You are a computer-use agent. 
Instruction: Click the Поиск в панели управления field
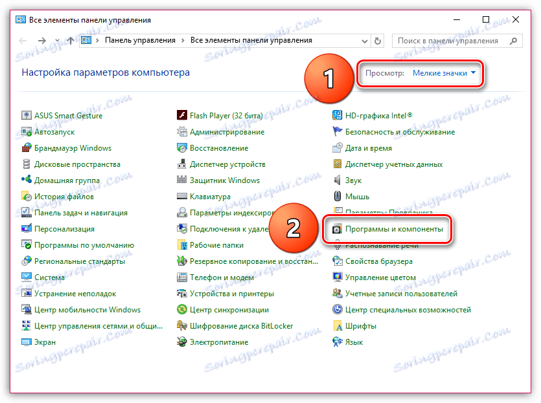[x=457, y=41]
